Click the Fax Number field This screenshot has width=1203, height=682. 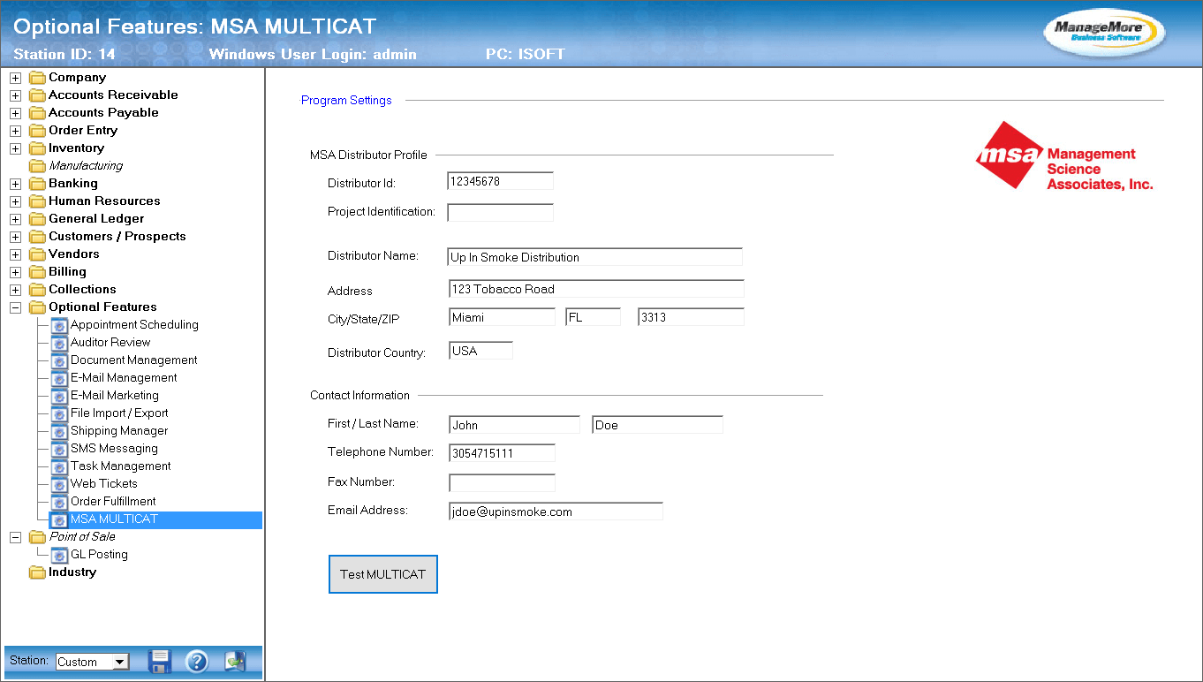(x=503, y=483)
